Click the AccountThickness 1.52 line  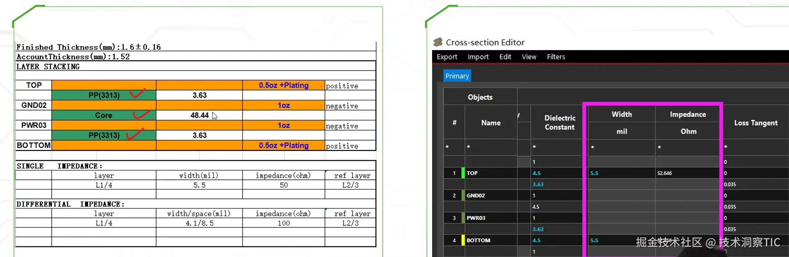pyautogui.click(x=73, y=57)
